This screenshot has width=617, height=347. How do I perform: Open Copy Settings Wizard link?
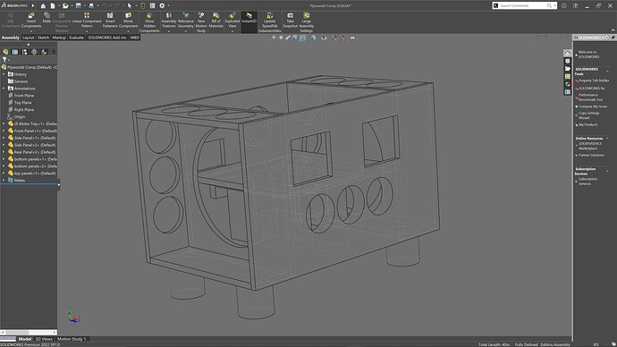[x=588, y=115]
